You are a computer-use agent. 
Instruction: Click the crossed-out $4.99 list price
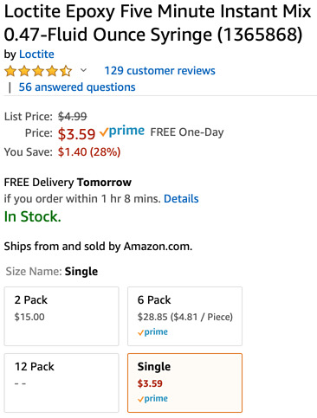(72, 117)
